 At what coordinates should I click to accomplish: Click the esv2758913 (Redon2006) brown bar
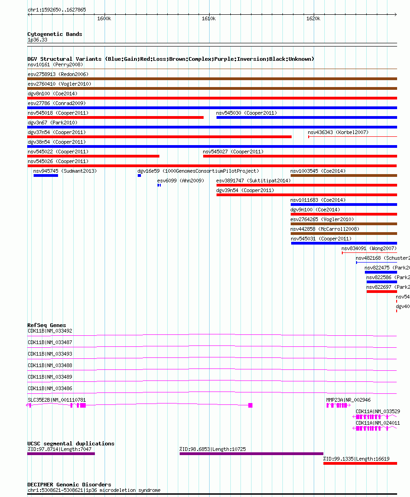coord(212,79)
